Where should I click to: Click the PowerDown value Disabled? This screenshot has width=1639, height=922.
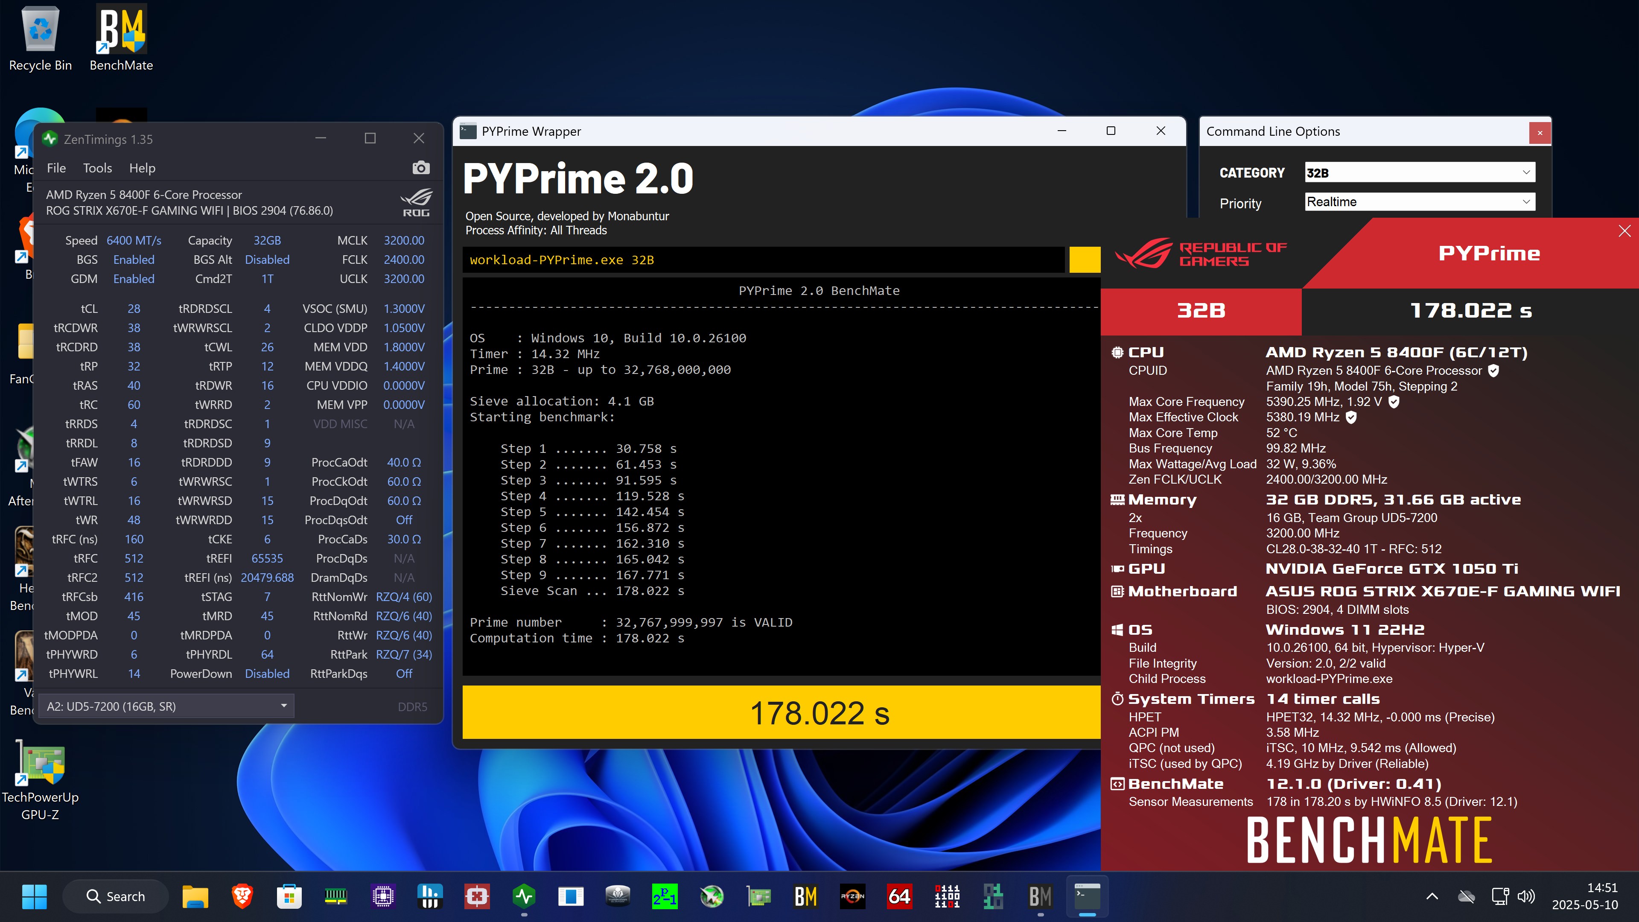click(x=267, y=673)
